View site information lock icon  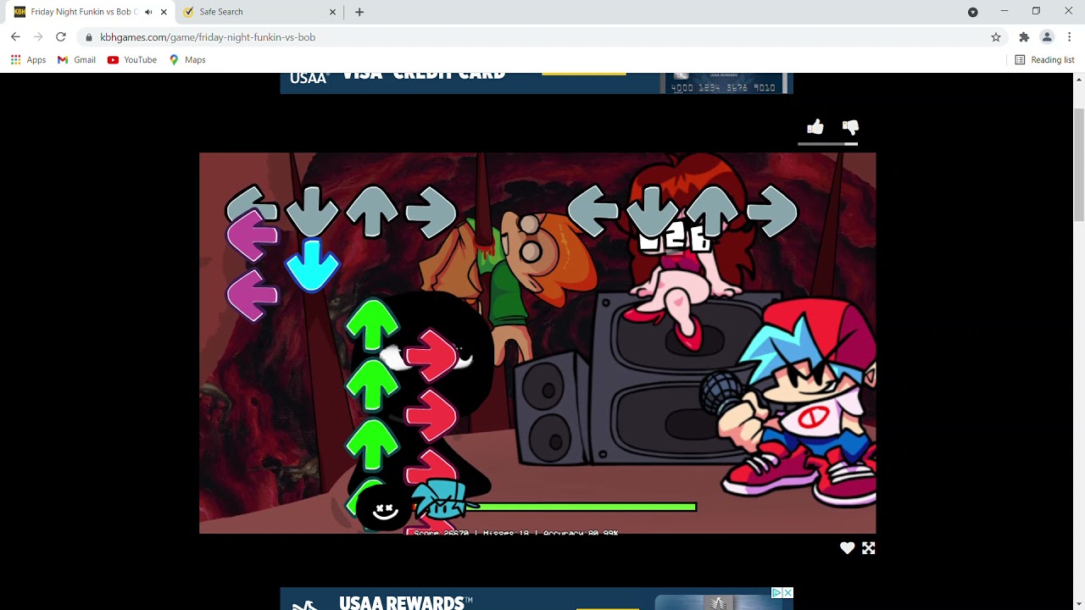point(89,37)
